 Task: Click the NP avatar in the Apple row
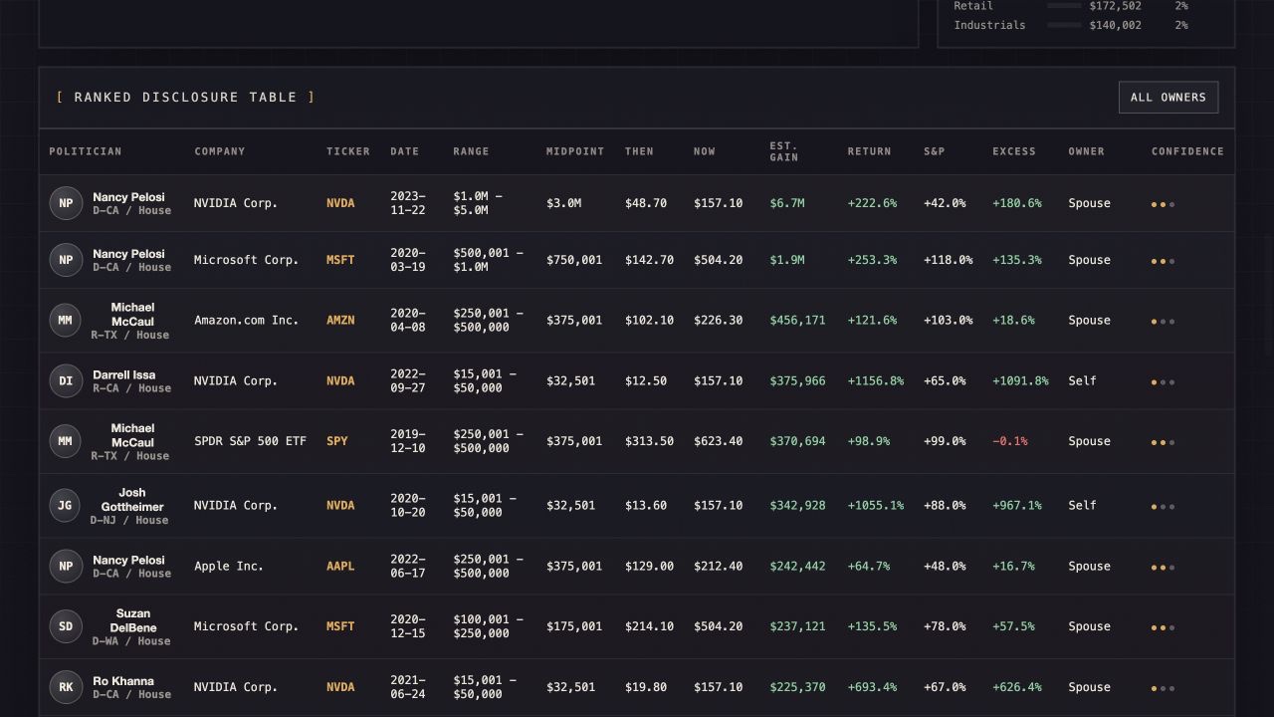tap(66, 567)
